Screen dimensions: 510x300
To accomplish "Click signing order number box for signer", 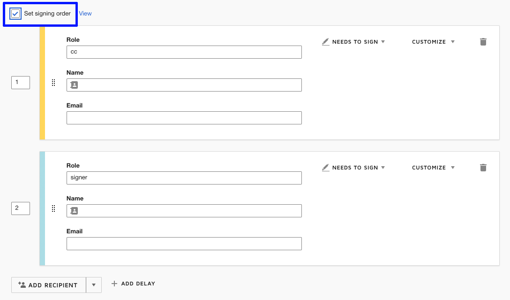I will (x=21, y=208).
